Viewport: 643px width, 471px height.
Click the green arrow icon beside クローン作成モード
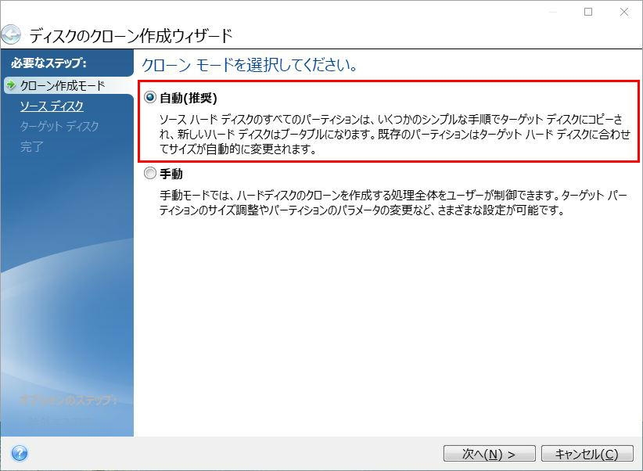11,85
